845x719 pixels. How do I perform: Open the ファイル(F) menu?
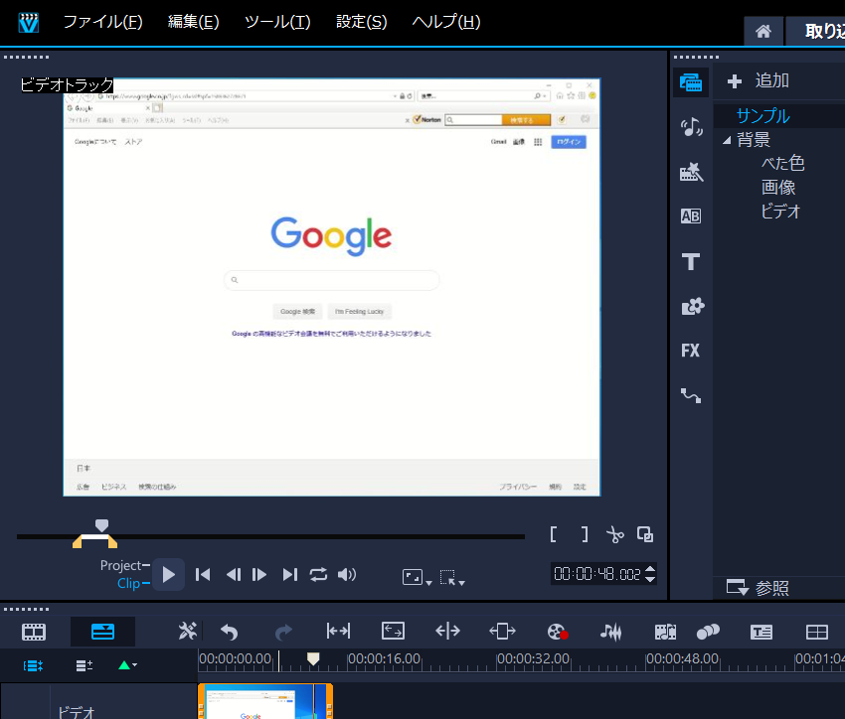click(102, 22)
